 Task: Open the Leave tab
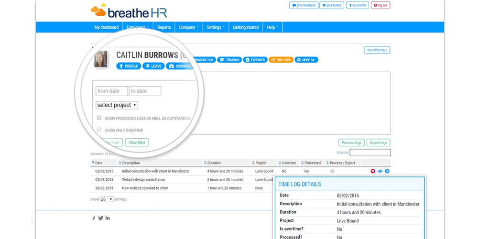[153, 66]
